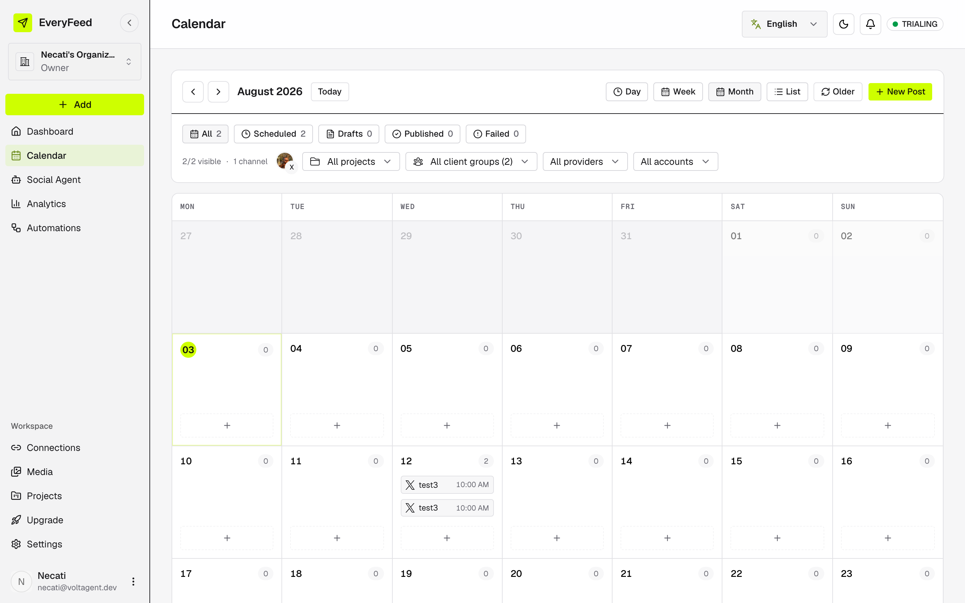965x603 pixels.
Task: Open Settings in sidebar
Action: pyautogui.click(x=75, y=544)
